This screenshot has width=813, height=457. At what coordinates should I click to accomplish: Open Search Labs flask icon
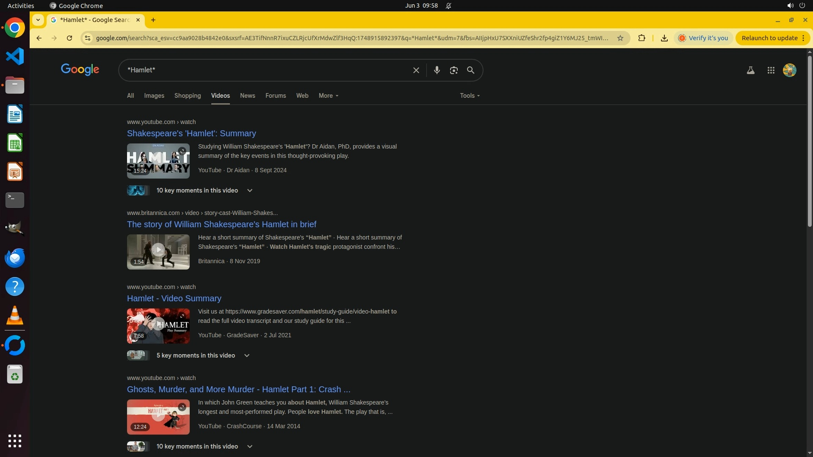pos(750,70)
